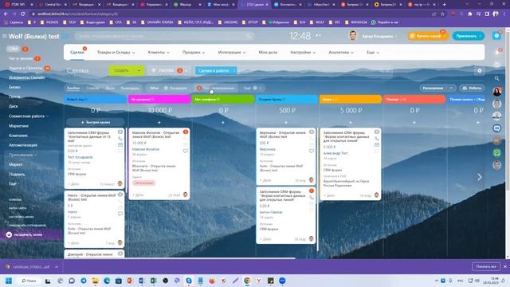Expand the Интеграции menu
Image resolution: width=510 pixels, height=287 pixels.
click(x=232, y=53)
